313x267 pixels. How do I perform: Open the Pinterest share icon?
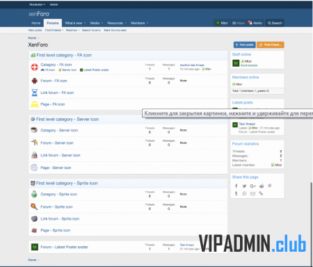[270, 186]
